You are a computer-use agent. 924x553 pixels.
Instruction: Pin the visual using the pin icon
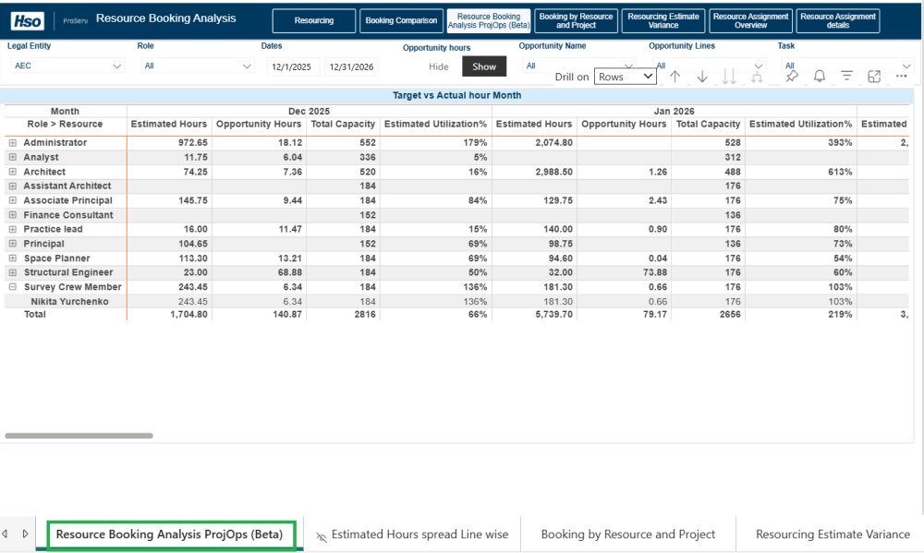[x=792, y=77]
